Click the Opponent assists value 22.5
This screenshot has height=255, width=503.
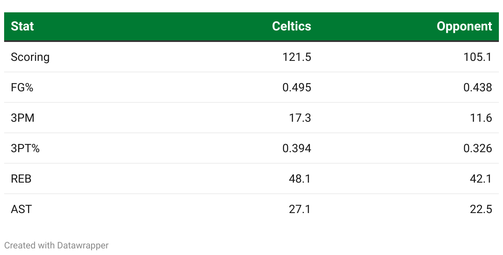click(x=481, y=209)
